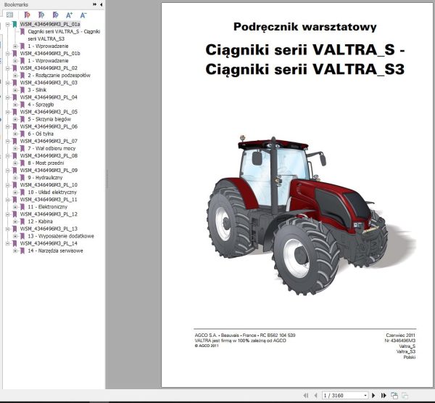Expand the 6 - Oś tylna node
The height and width of the screenshot is (403, 435).
(x=15, y=134)
